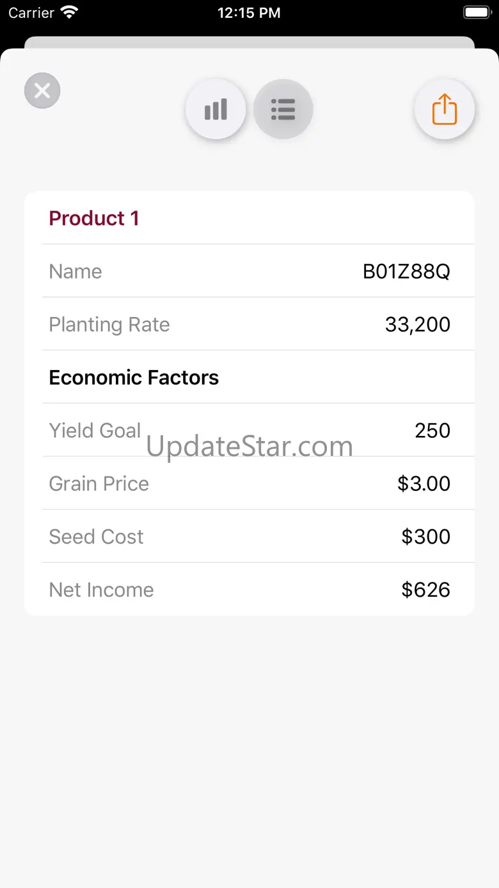Tap the product name B01Z88Q
499x888 pixels.
406,271
